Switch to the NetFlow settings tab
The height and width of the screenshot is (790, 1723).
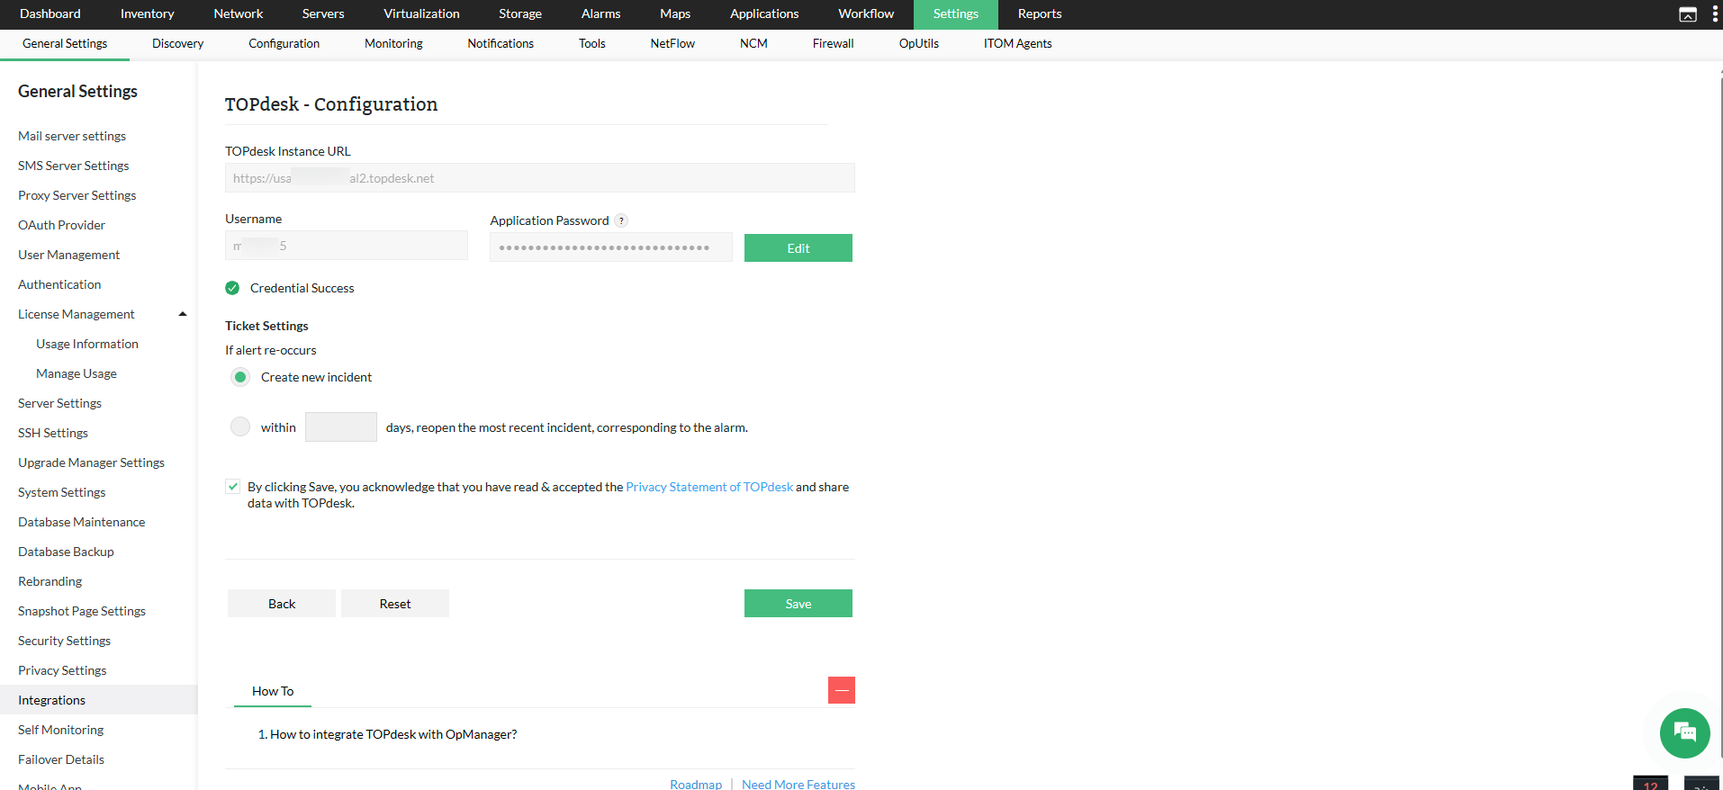[x=672, y=43]
